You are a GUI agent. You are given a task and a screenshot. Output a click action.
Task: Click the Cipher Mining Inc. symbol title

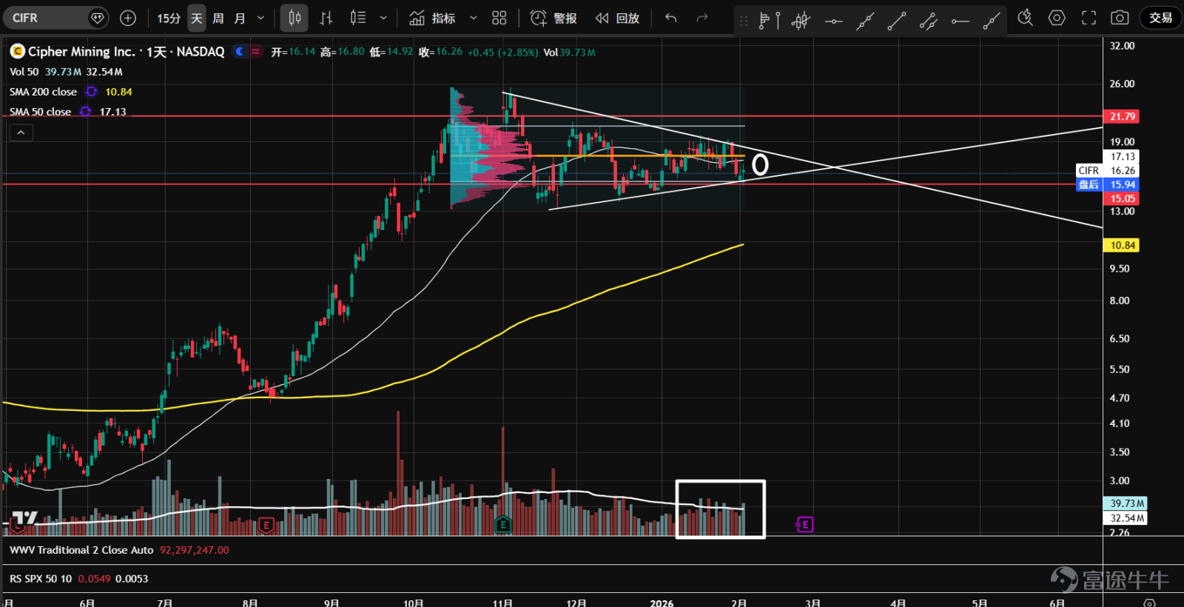tap(81, 51)
